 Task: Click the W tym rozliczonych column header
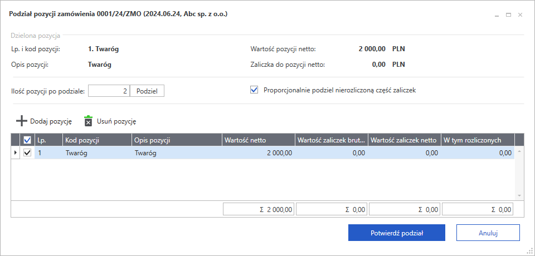[x=477, y=140]
